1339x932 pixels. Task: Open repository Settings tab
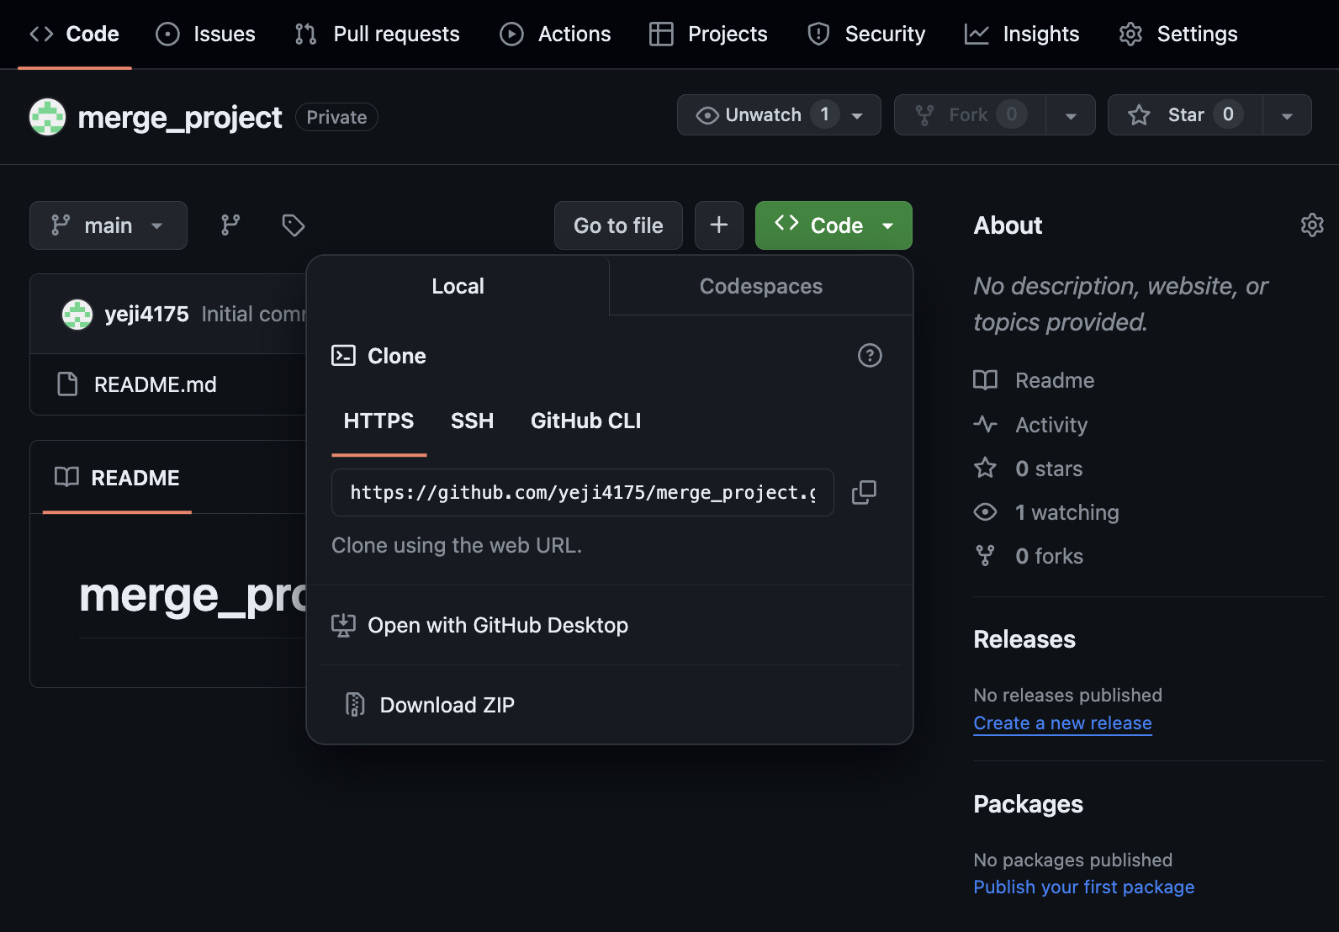pos(1178,34)
